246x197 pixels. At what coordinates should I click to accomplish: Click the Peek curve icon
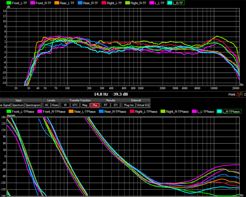240,94
